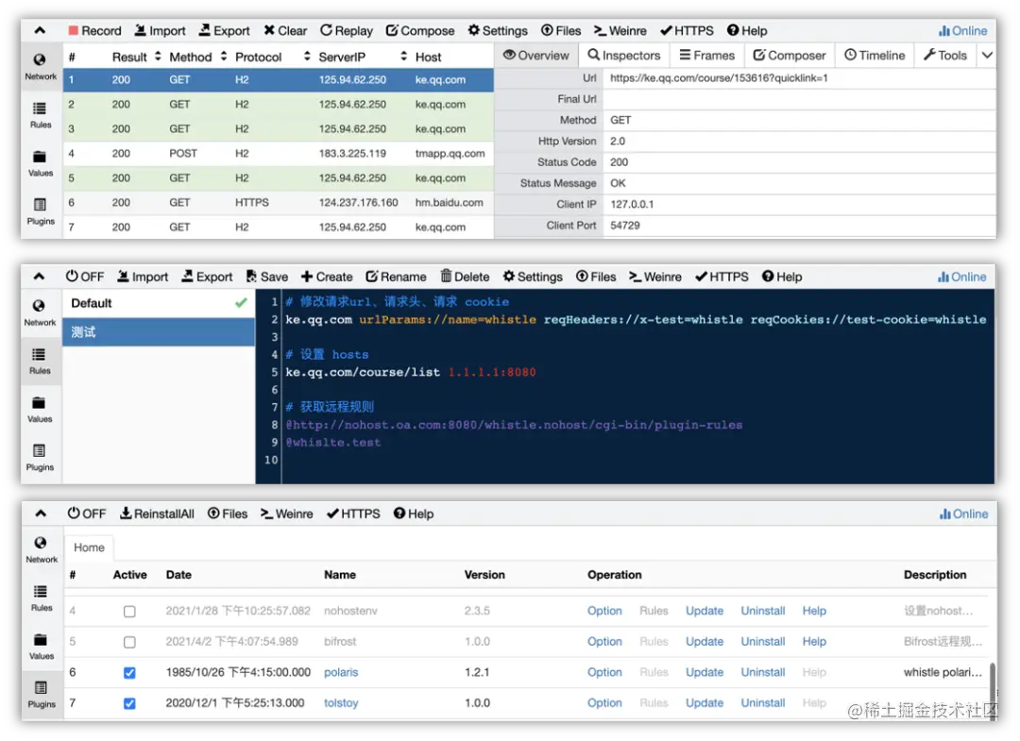
Task: Enable the bifrost plugin checkbox
Action: pos(129,642)
